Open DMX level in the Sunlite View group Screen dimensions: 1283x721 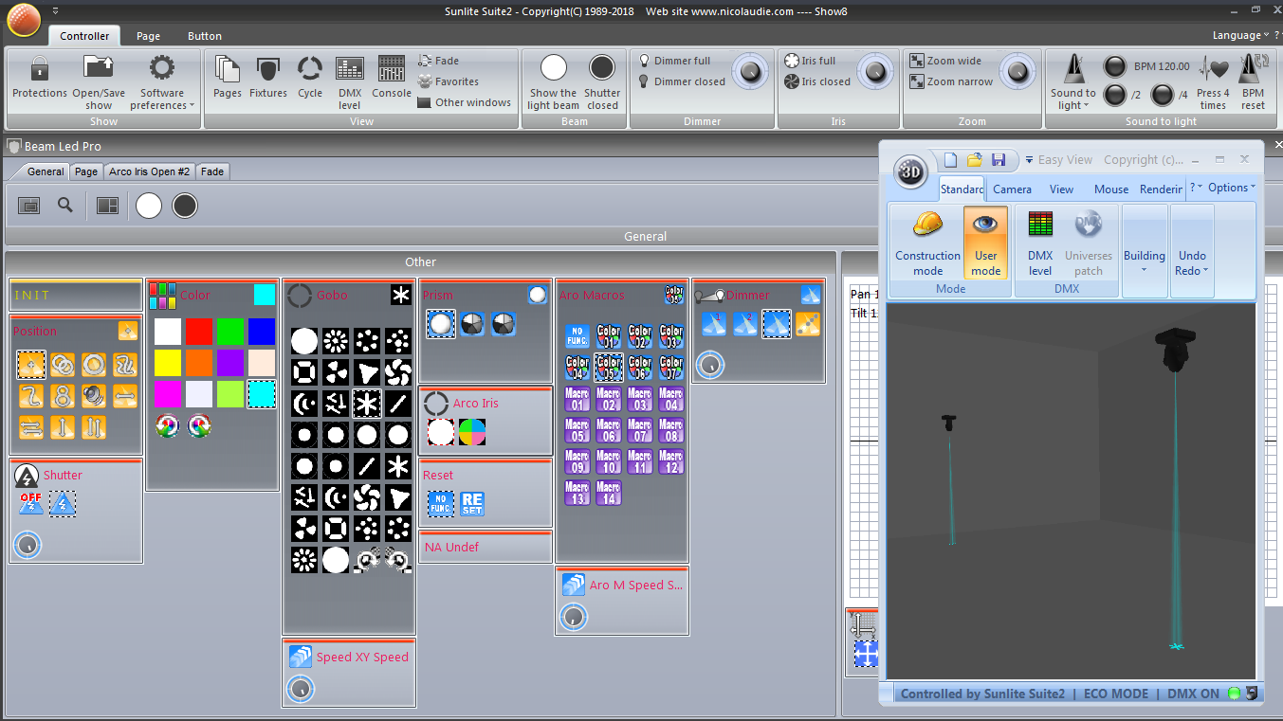click(350, 81)
